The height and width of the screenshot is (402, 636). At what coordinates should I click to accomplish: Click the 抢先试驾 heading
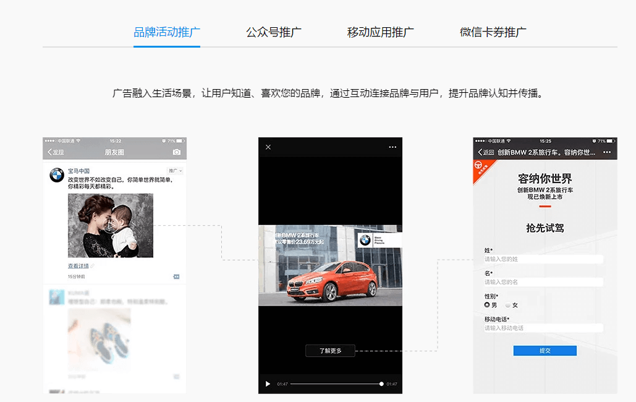click(x=545, y=228)
